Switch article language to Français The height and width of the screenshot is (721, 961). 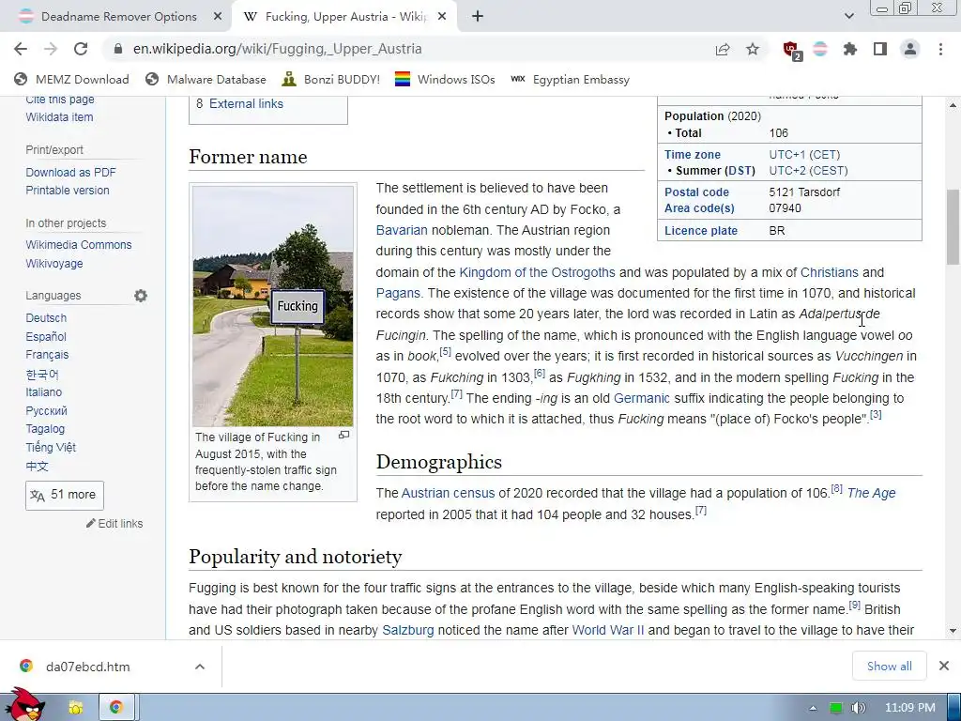pos(47,355)
